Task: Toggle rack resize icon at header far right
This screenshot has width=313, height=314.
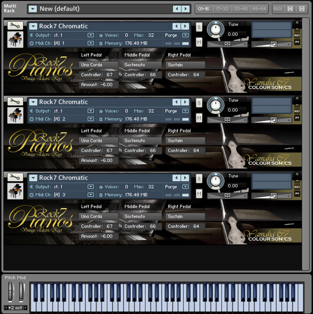Action: point(302,9)
